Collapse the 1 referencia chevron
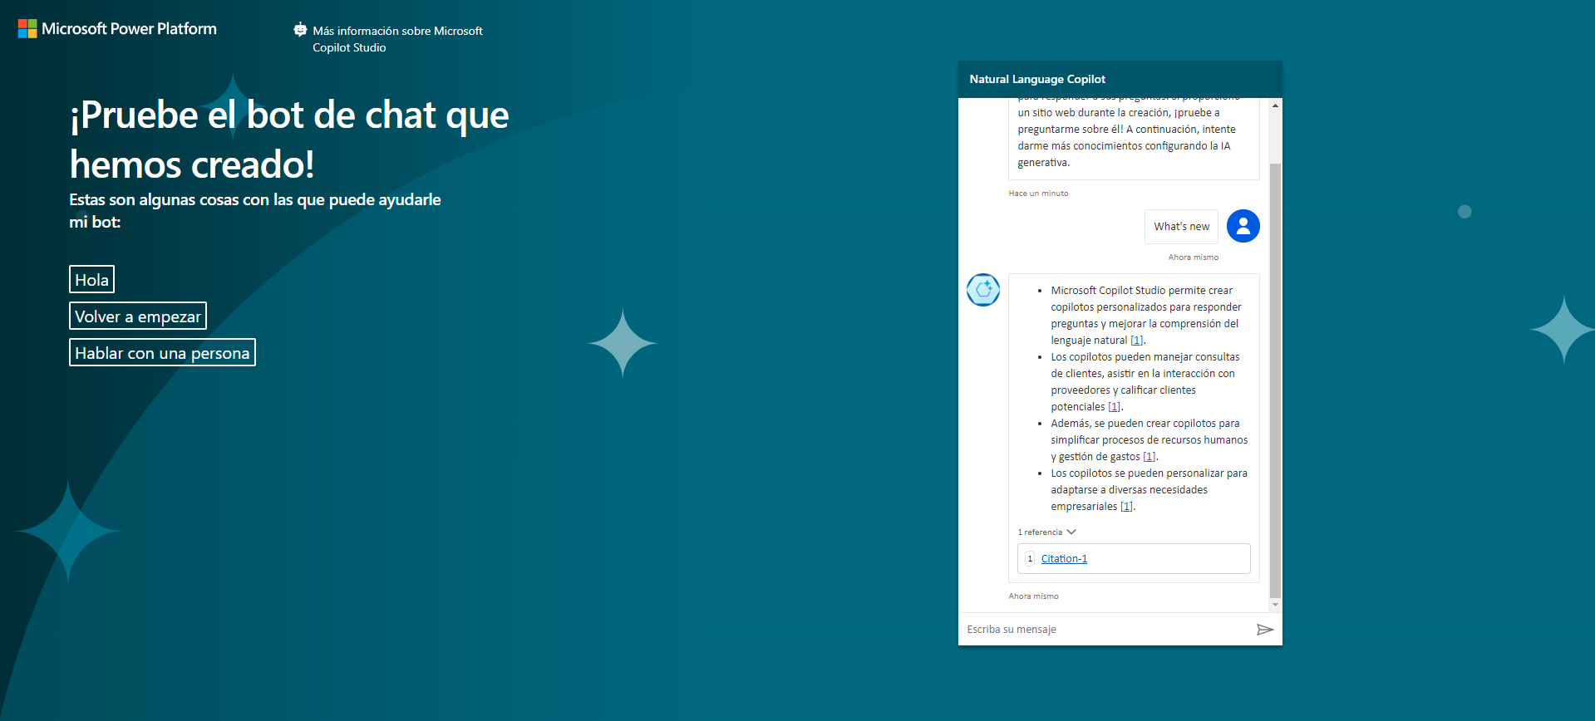1595x721 pixels. [x=1071, y=532]
